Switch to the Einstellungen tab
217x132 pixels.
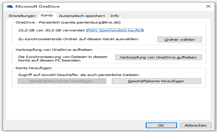click(x=22, y=16)
